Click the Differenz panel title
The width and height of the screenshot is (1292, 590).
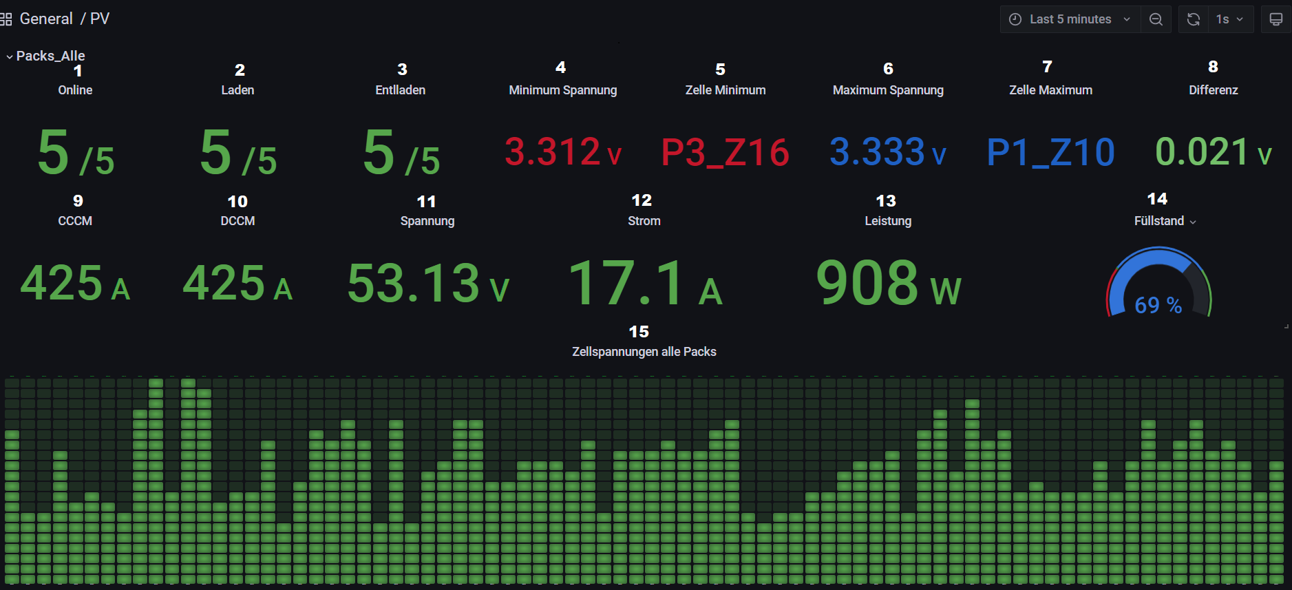1213,90
